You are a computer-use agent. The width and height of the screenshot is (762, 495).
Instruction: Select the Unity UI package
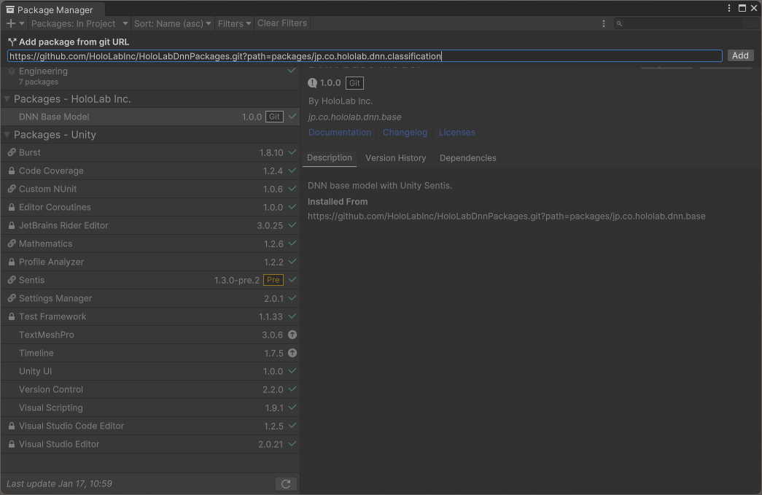150,371
